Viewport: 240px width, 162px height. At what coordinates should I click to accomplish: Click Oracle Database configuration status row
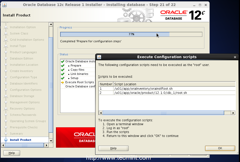tap(78, 86)
